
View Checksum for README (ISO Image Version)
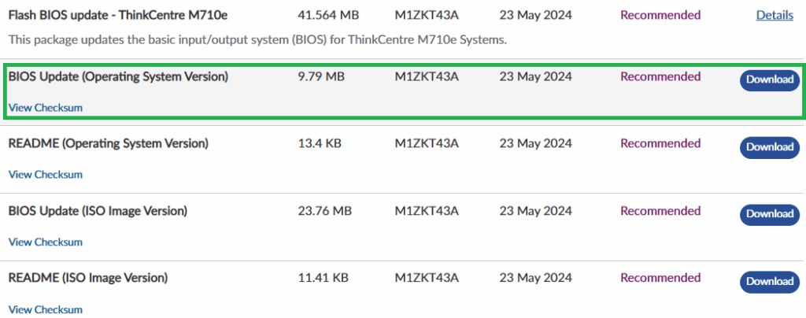point(45,309)
